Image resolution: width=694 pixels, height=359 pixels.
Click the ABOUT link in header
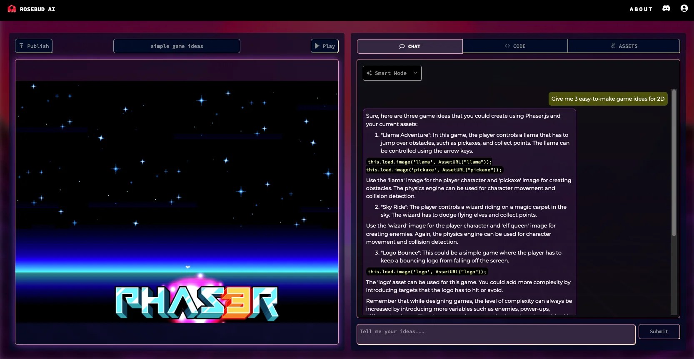click(x=641, y=9)
